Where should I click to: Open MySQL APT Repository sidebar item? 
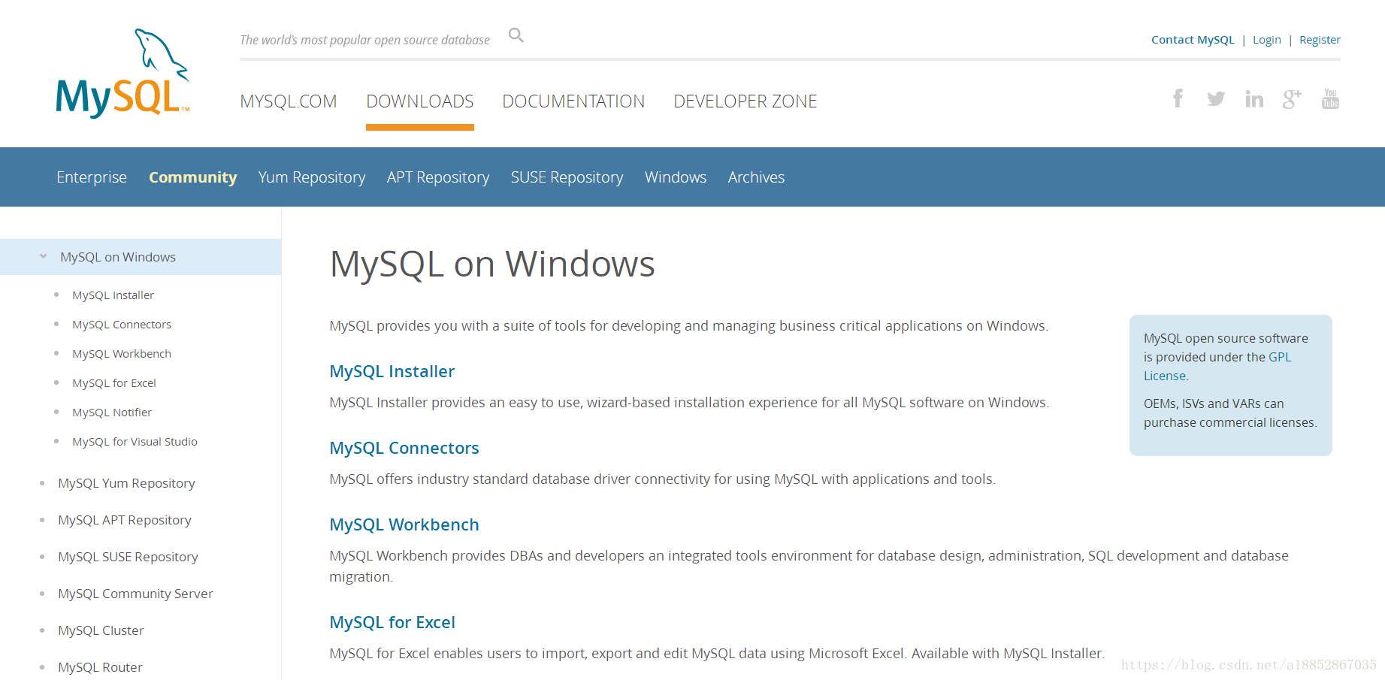click(x=125, y=520)
